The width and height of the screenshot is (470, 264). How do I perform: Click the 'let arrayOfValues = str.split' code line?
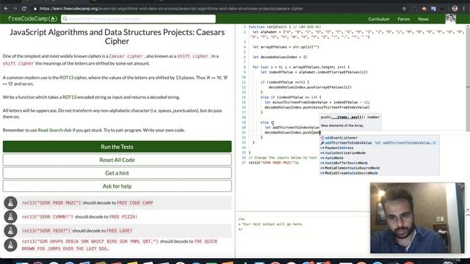(286, 47)
